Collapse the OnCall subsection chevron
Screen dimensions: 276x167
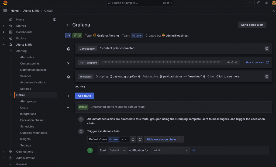click(x=11, y=95)
